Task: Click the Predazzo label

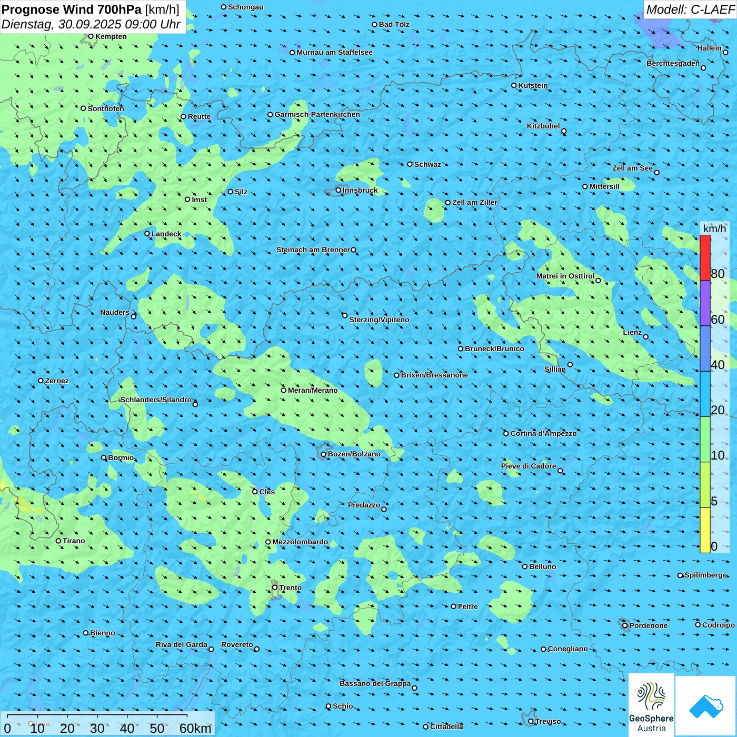Action: click(364, 505)
